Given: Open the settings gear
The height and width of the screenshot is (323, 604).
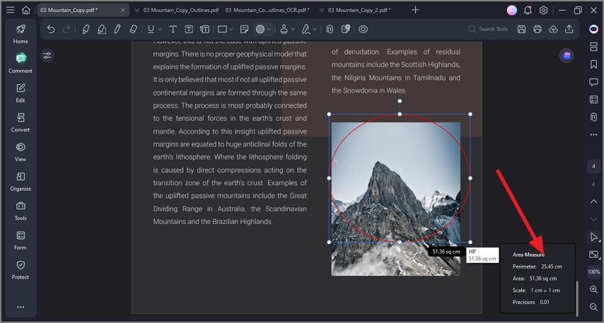Looking at the screenshot, I should [543, 11].
